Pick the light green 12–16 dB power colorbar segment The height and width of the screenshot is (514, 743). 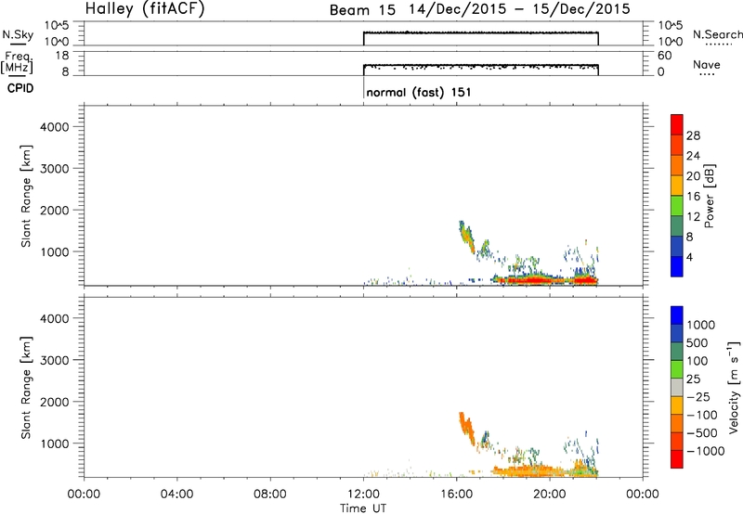(x=677, y=205)
